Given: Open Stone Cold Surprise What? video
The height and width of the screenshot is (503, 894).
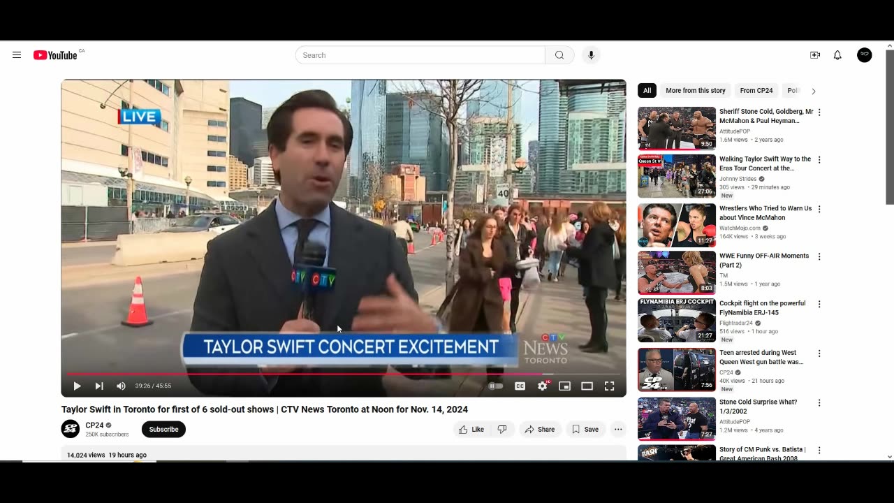Looking at the screenshot, I should click(758, 407).
